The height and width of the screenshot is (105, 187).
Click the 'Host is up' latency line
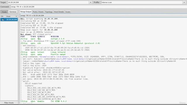37,32
